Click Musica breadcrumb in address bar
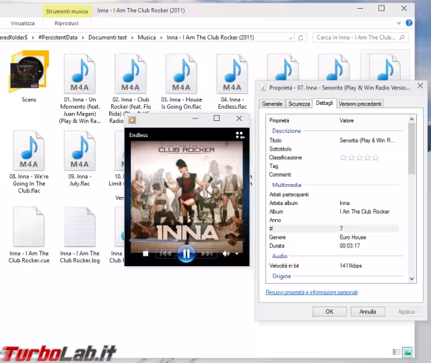 point(147,38)
